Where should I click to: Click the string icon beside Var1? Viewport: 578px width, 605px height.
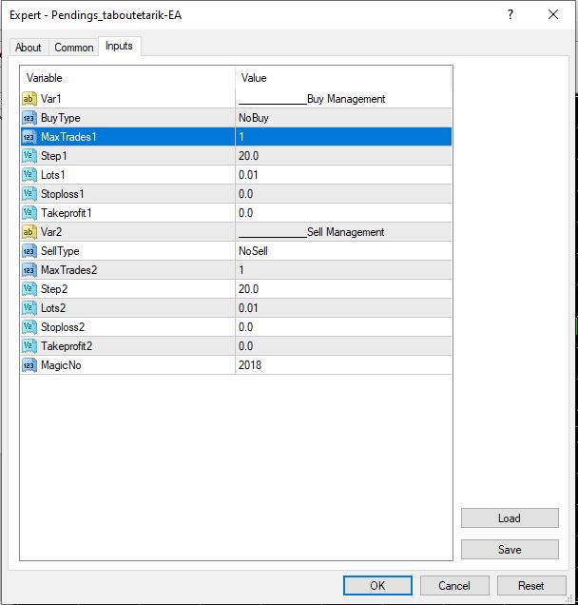click(x=29, y=99)
